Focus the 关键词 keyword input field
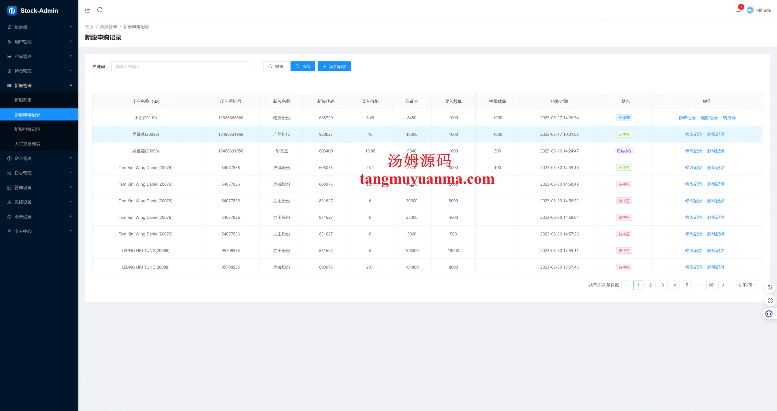The image size is (777, 411). pyautogui.click(x=180, y=66)
